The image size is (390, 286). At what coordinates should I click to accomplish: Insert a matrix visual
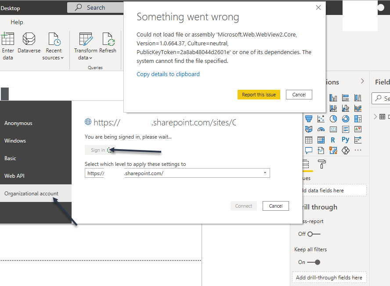[321, 140]
